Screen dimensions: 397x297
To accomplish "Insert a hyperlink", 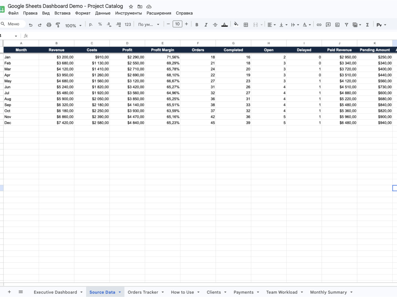I will pos(319,25).
